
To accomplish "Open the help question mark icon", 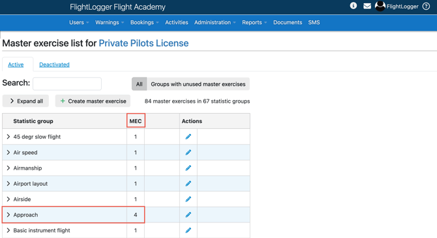I will pyautogui.click(x=426, y=6).
